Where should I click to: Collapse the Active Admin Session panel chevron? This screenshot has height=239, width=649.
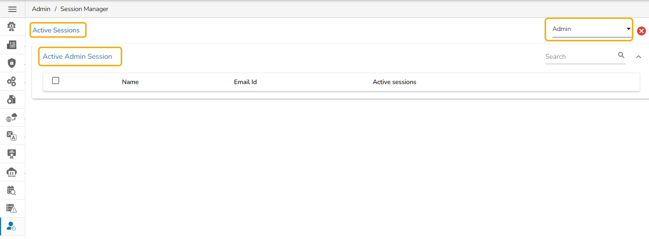pyautogui.click(x=638, y=57)
